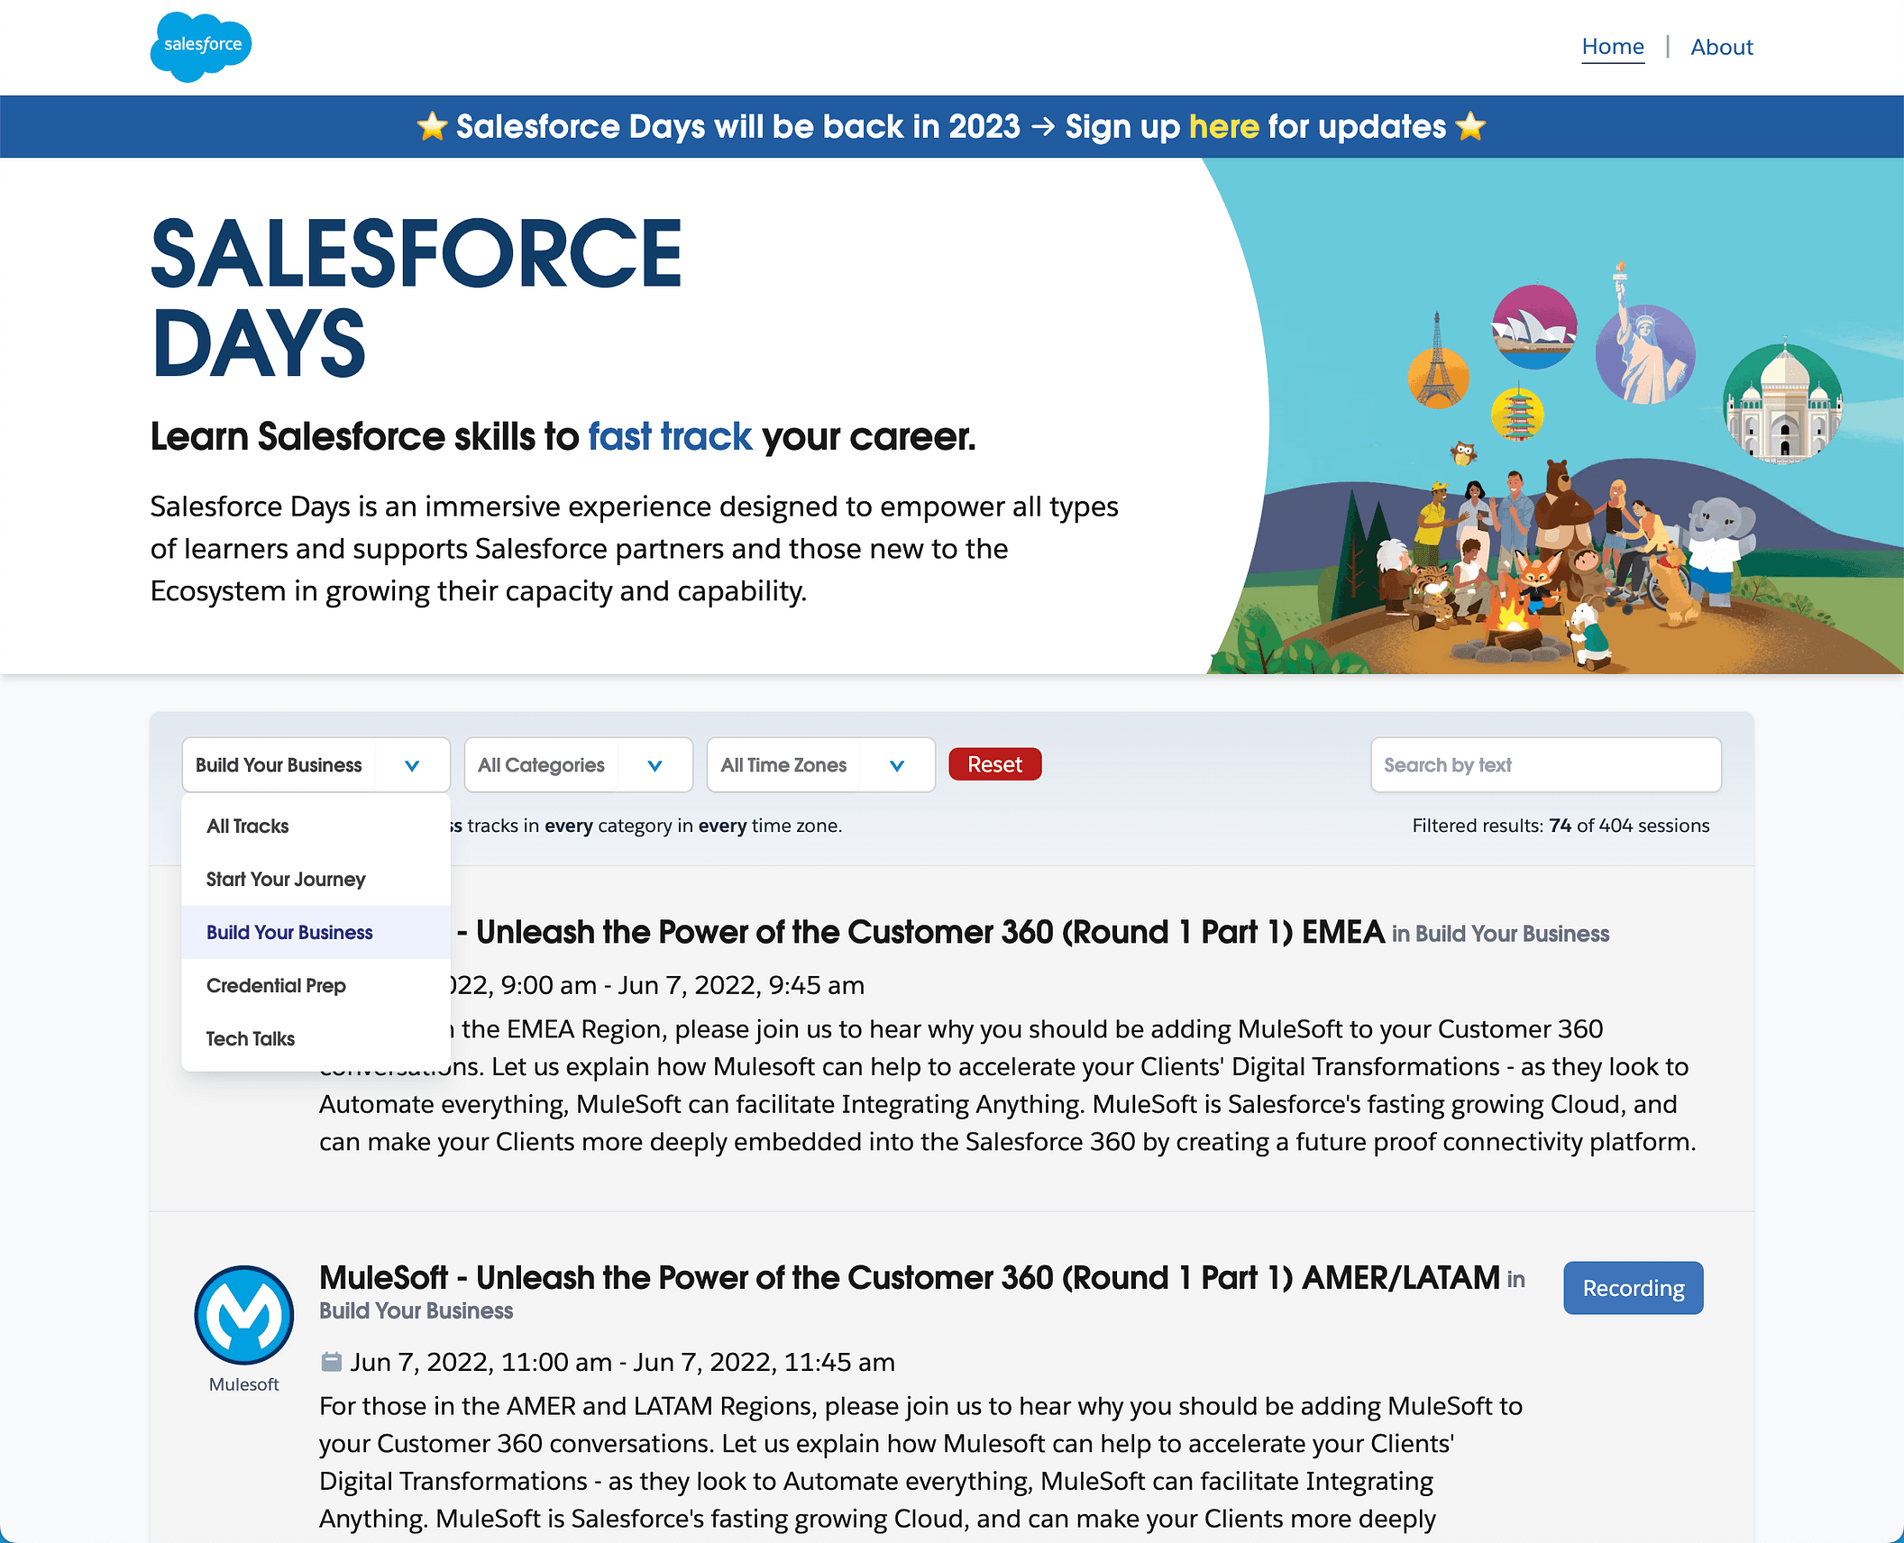Click the calendar icon beside Jun 7 11:00 am

click(332, 1362)
